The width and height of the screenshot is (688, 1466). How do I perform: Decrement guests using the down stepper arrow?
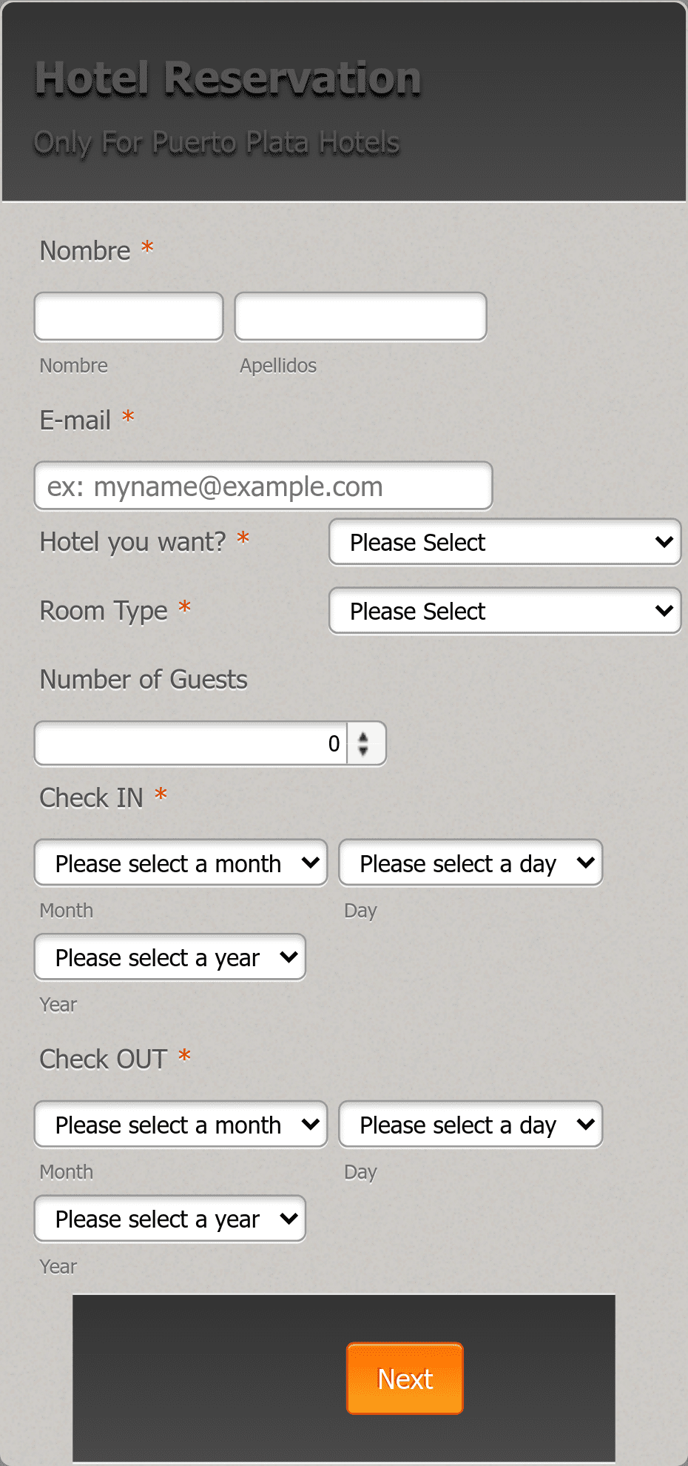click(x=365, y=752)
